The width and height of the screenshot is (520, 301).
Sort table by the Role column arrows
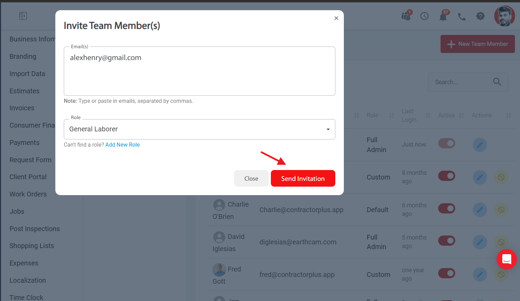point(391,115)
